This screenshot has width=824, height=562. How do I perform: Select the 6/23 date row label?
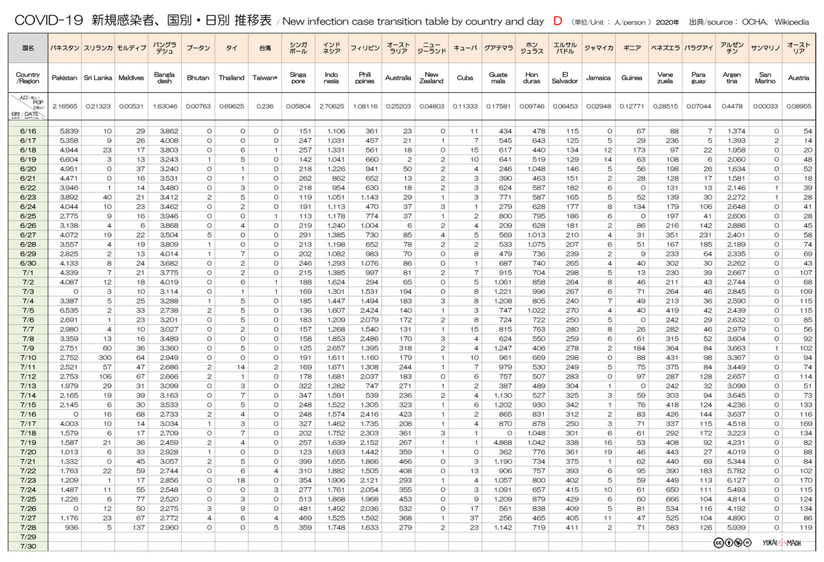tap(29, 196)
